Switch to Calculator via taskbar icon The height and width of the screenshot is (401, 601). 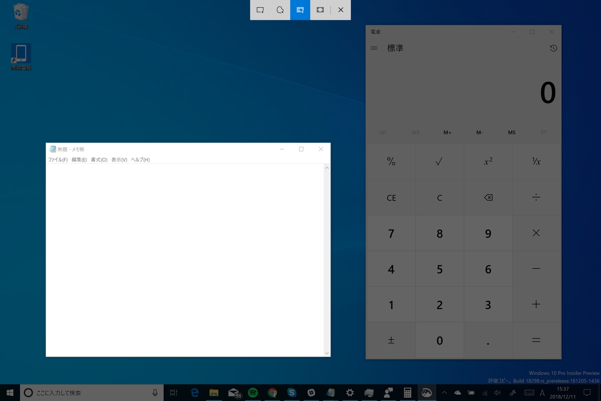tap(408, 393)
